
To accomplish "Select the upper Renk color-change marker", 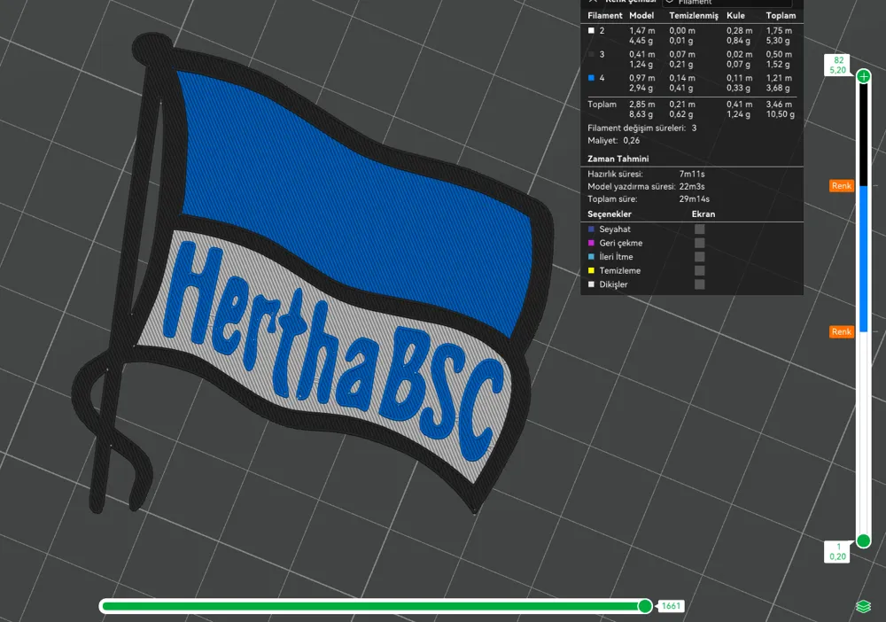I will coord(842,186).
